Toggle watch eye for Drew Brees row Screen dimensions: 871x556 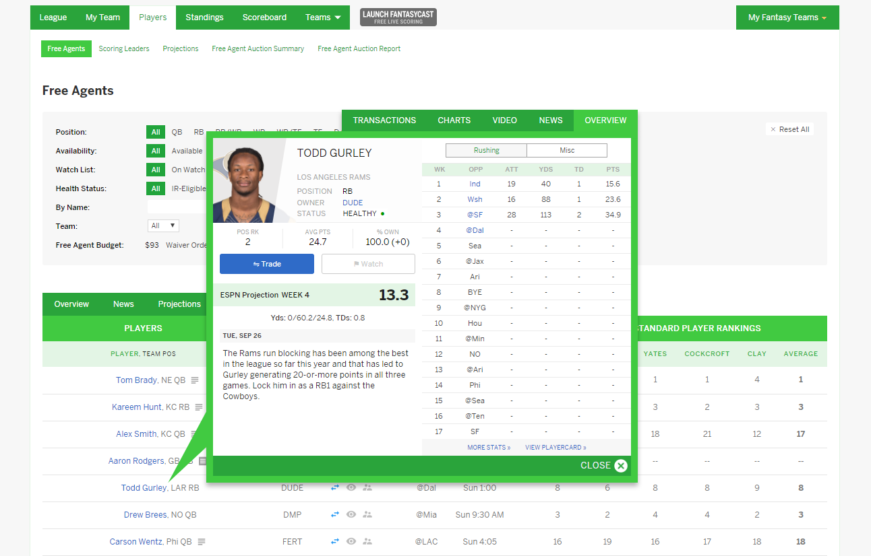(x=351, y=515)
